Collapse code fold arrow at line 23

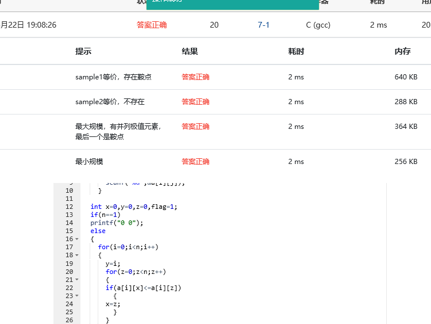point(77,296)
